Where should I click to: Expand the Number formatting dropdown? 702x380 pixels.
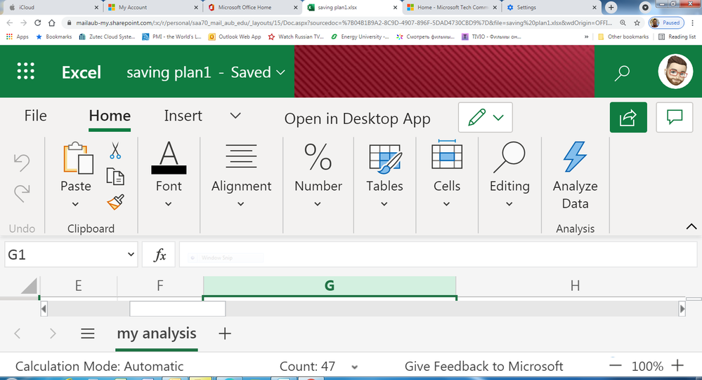(x=318, y=174)
